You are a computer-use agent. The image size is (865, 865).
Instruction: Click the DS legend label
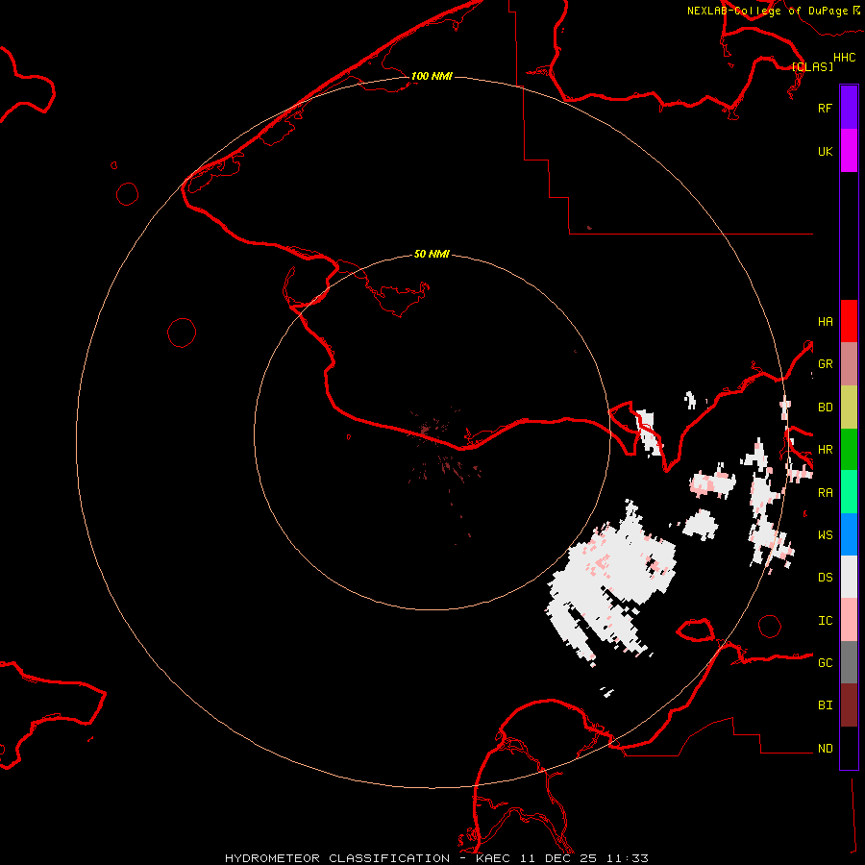825,577
